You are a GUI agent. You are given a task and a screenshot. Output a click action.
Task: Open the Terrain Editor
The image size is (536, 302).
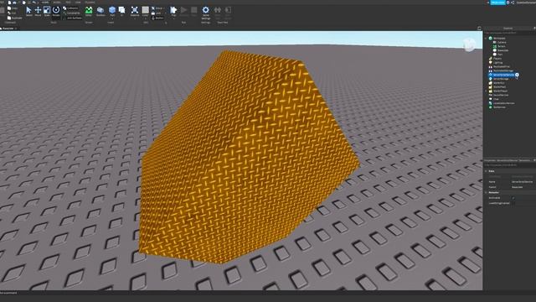pos(89,11)
